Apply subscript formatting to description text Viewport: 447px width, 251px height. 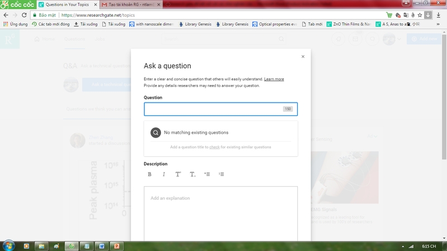click(192, 174)
